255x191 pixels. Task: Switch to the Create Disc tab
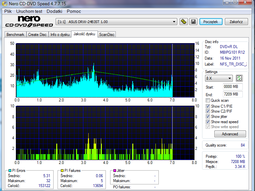click(x=37, y=35)
